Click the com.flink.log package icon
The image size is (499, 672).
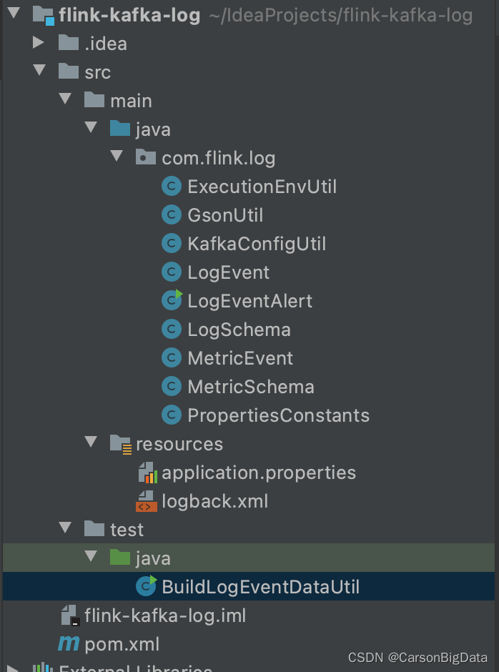(x=146, y=158)
